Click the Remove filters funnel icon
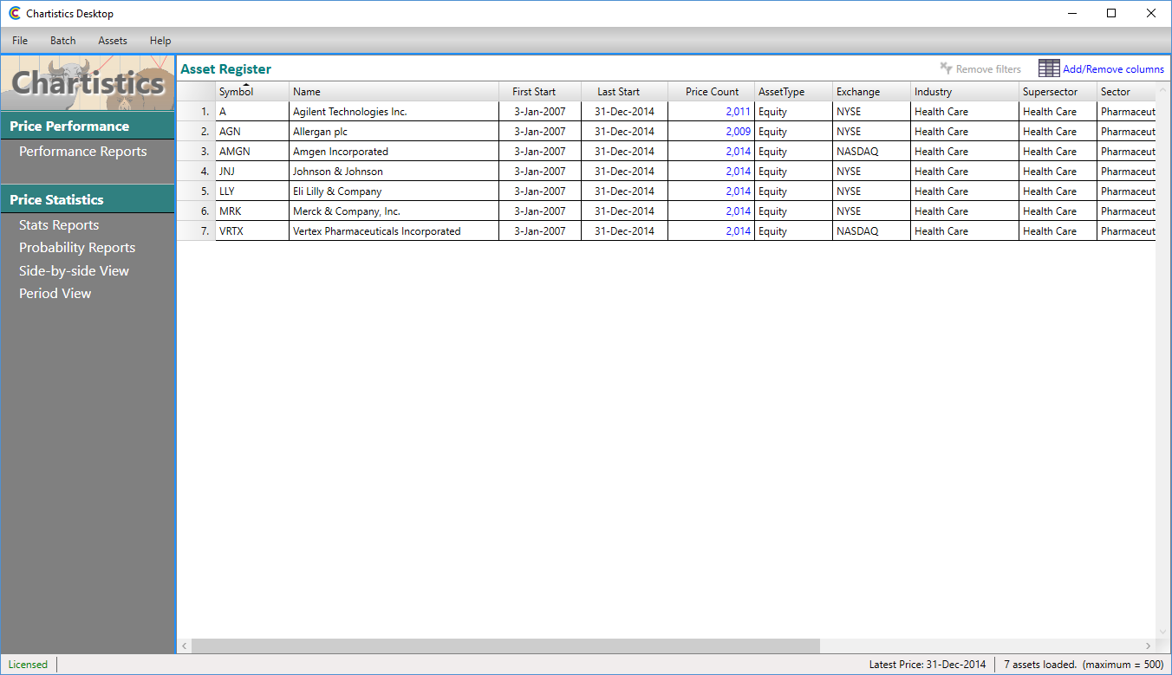This screenshot has height=675, width=1172. coord(947,68)
